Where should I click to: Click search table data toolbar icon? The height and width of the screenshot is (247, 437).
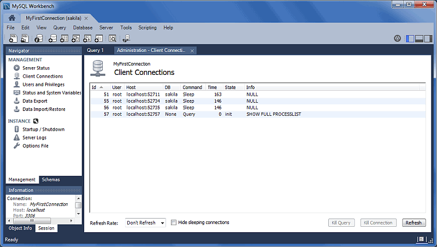pyautogui.click(x=112, y=38)
